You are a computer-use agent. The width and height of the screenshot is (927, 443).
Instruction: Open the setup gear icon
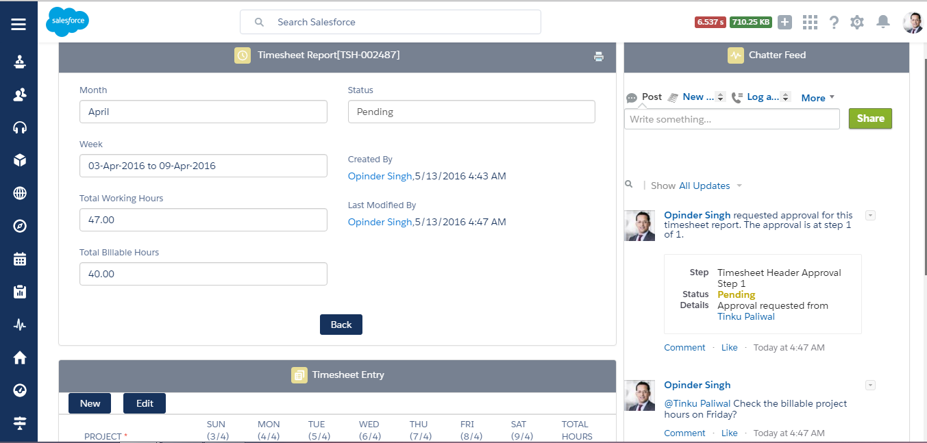pyautogui.click(x=857, y=22)
